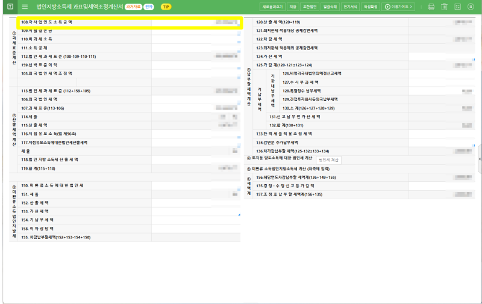This screenshot has height=304, width=482.
Task: Click the 123.최저한세적용제외공제감면세액 field
Action: point(442,48)
